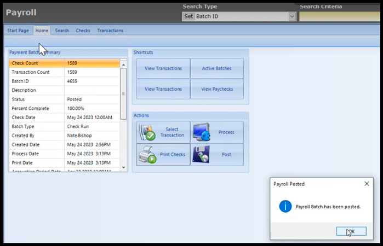
Task: Click the Search Criteria input field
Action: click(340, 16)
